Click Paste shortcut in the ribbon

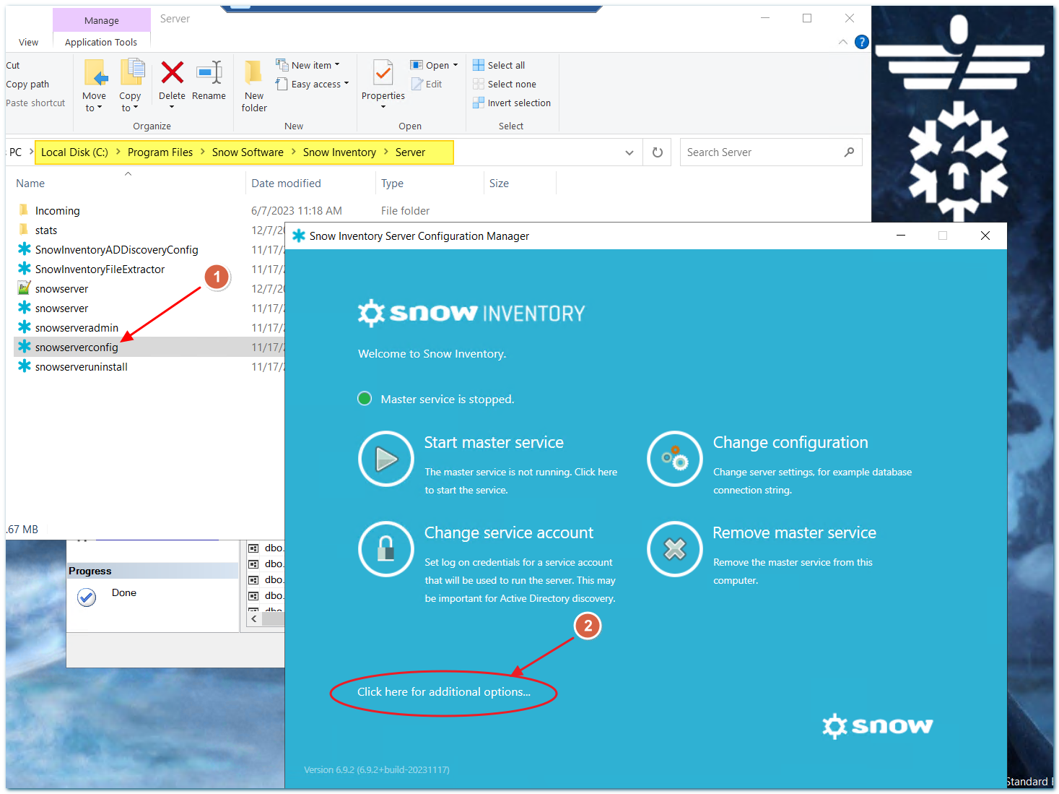pyautogui.click(x=35, y=103)
